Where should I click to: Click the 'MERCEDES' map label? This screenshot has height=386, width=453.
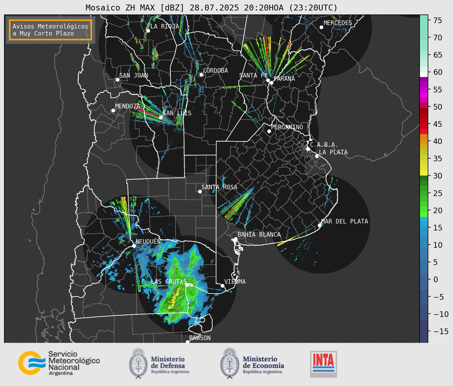coord(338,23)
